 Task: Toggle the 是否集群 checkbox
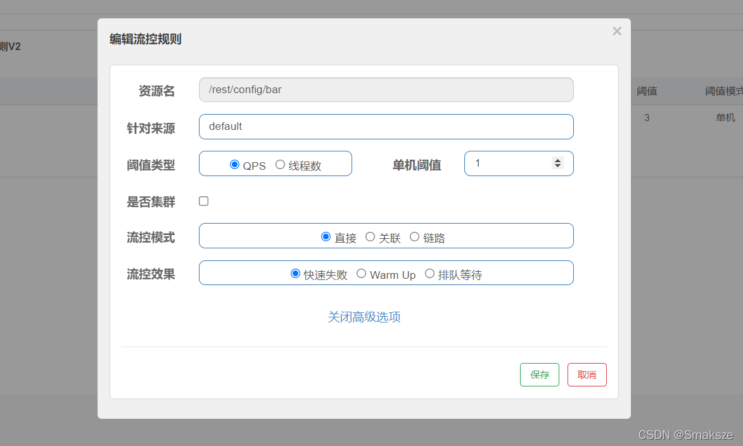(204, 201)
